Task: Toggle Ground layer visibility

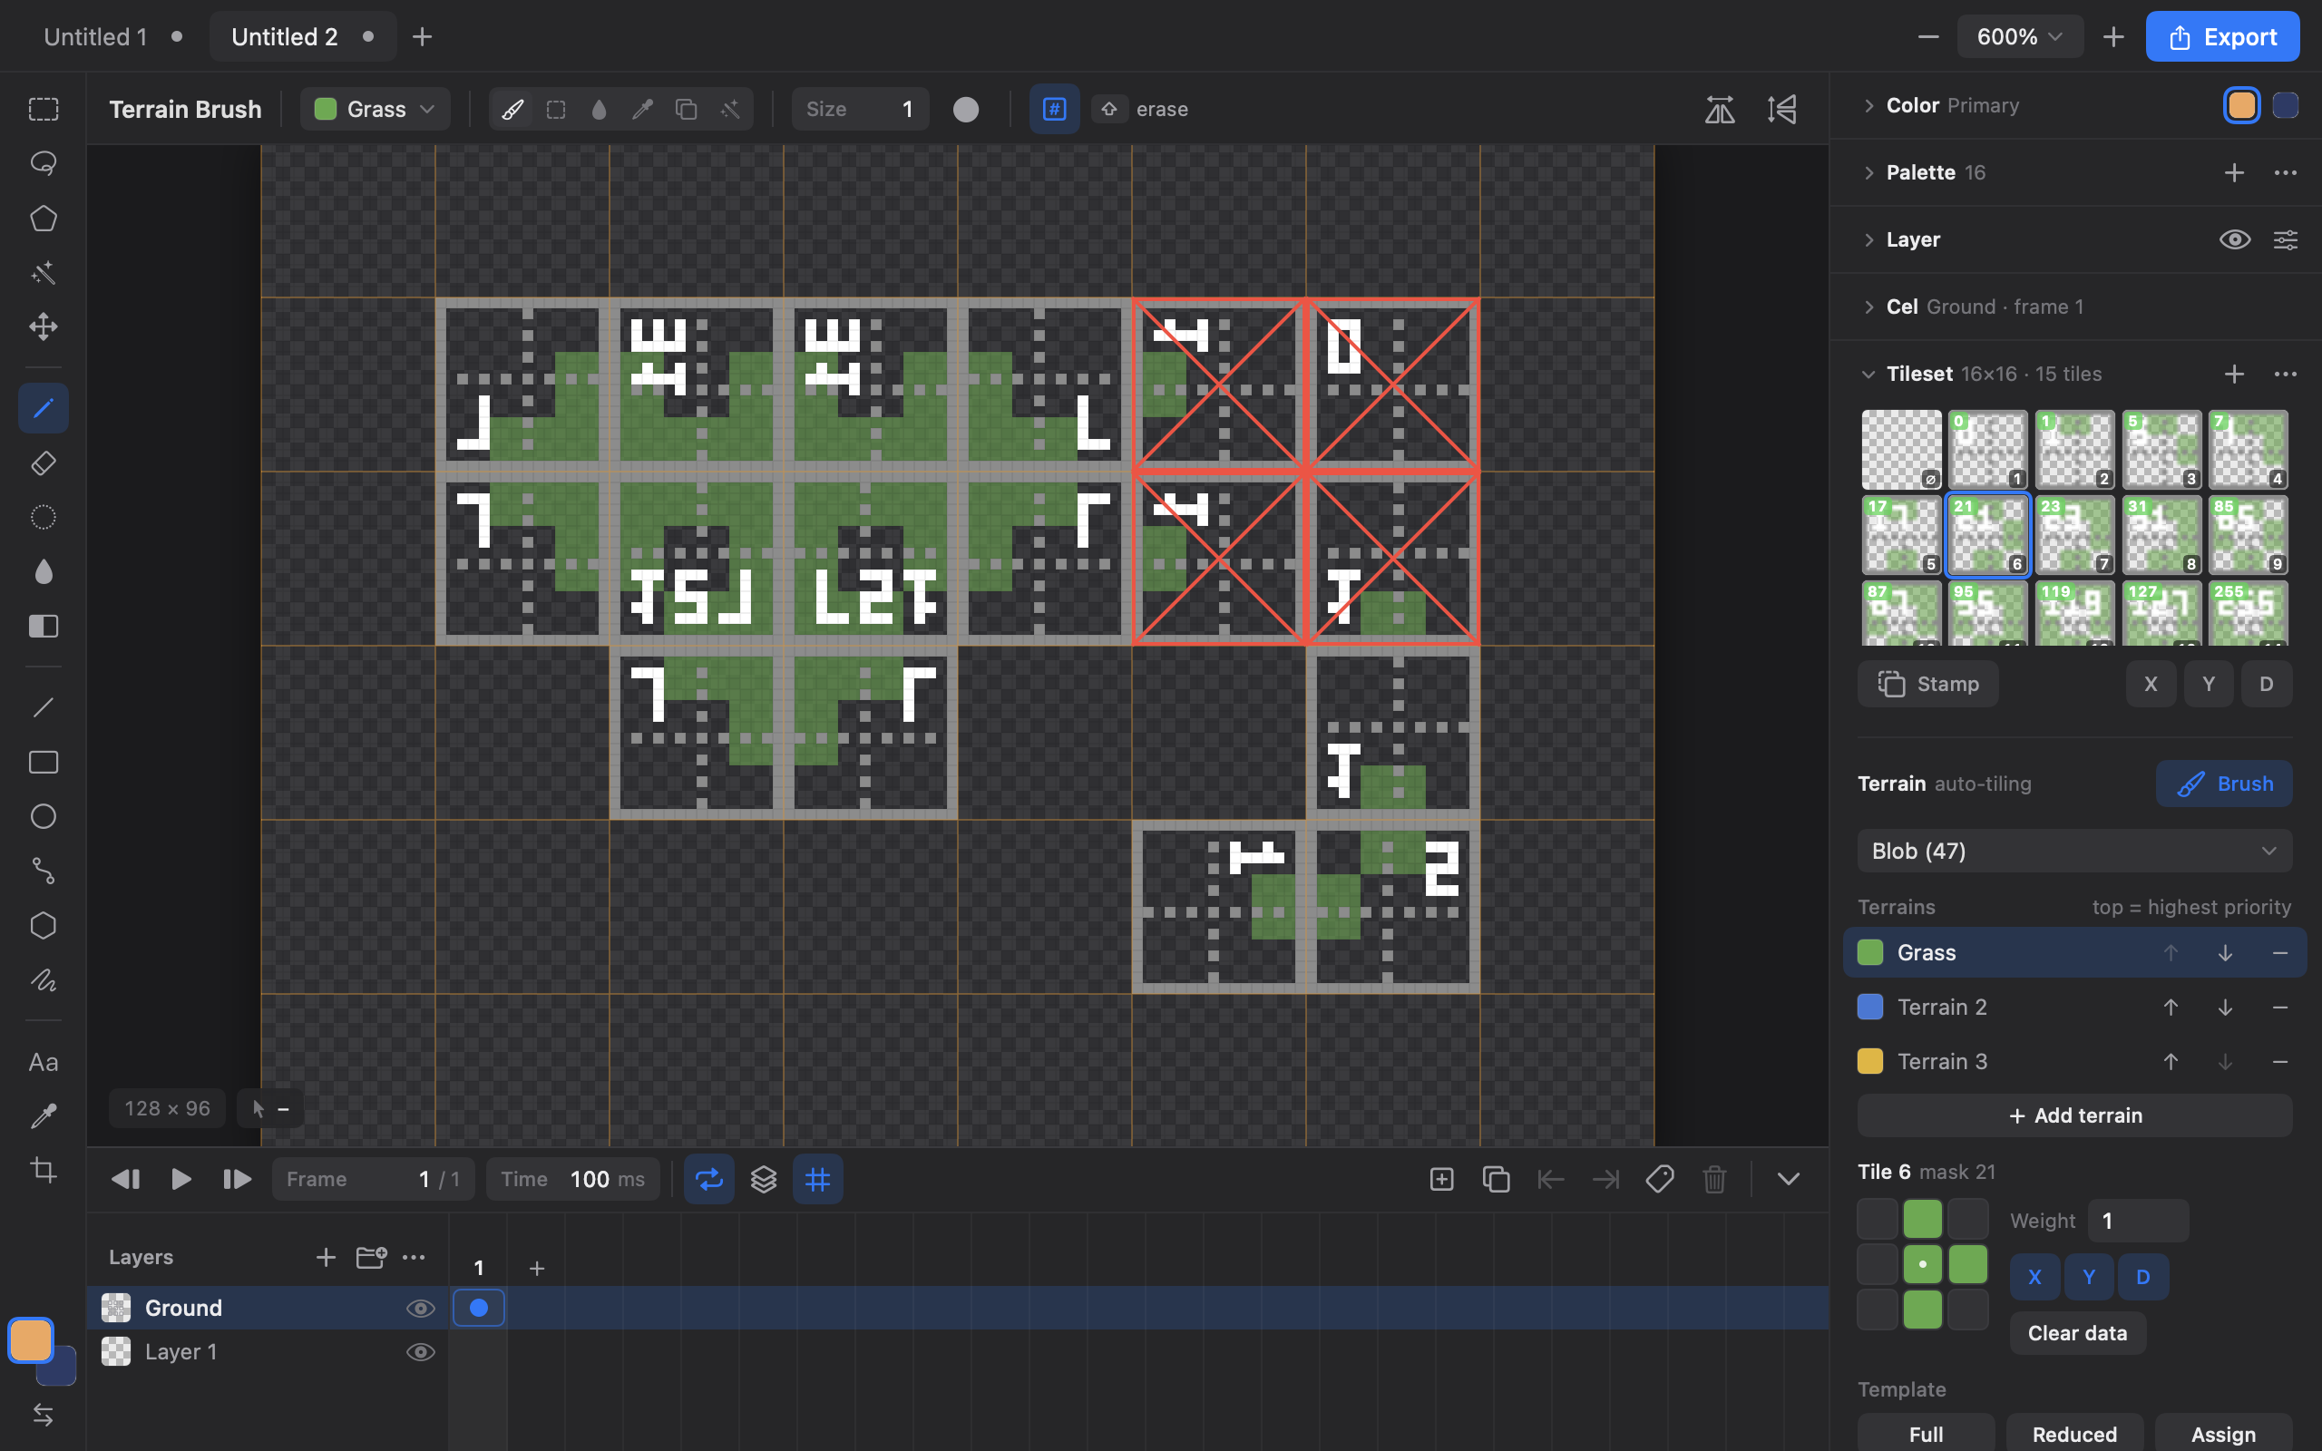Action: pyautogui.click(x=420, y=1308)
